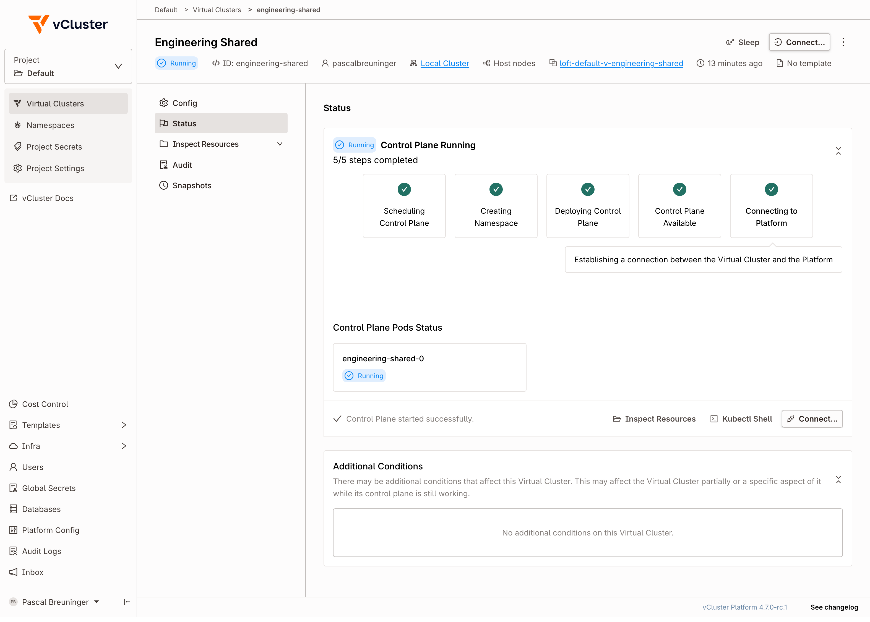Collapse the sidebar using bottom arrow icon

(x=127, y=602)
